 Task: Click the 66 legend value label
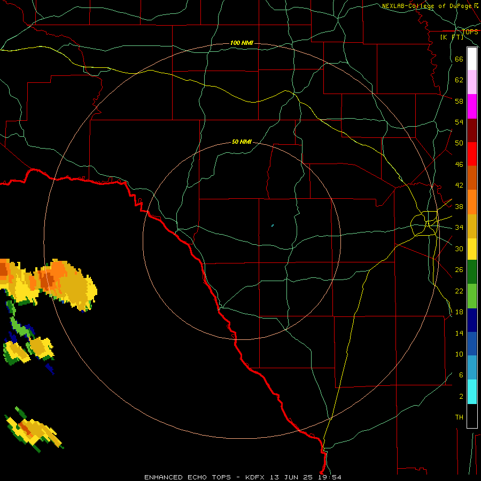tap(459, 59)
